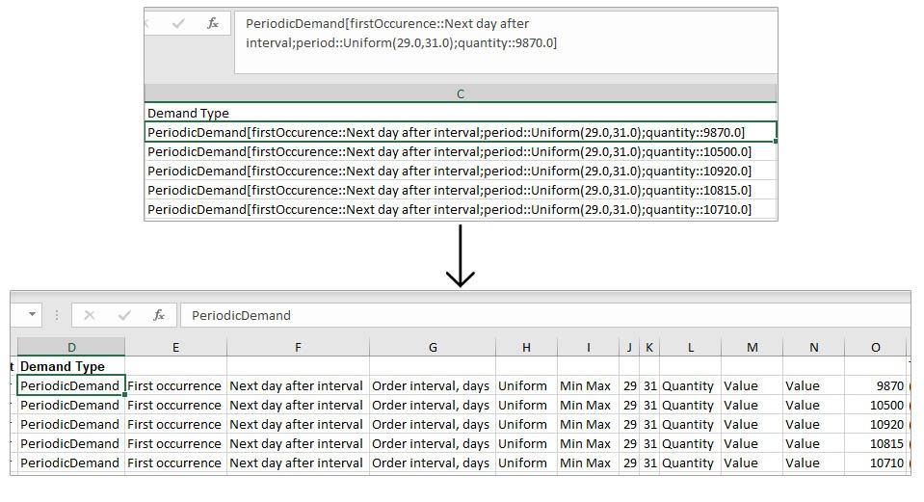Click 'First occurrence' cell in the 10920 row
924x502 pixels.
coord(175,424)
